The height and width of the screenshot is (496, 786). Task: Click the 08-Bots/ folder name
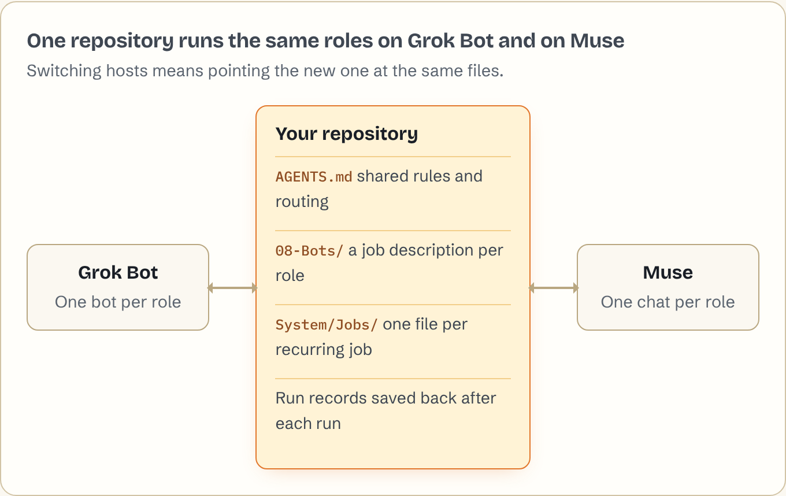pyautogui.click(x=309, y=250)
